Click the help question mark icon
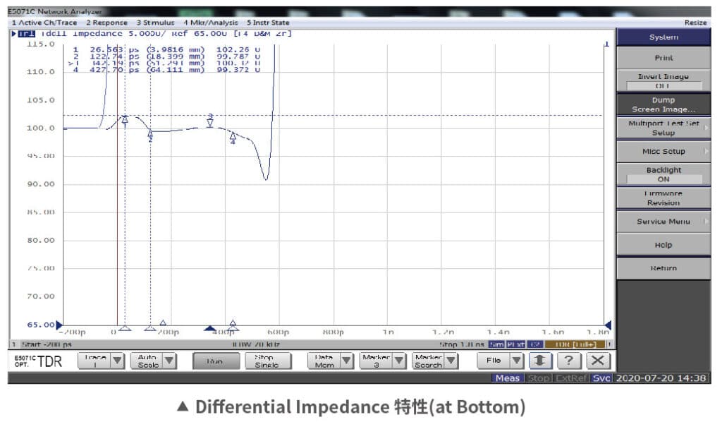The image size is (722, 434). (571, 361)
